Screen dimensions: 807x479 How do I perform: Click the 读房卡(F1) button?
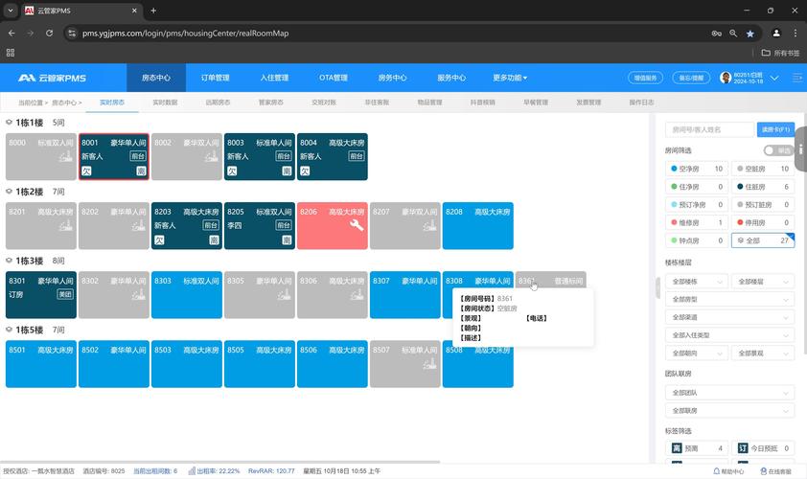point(775,129)
